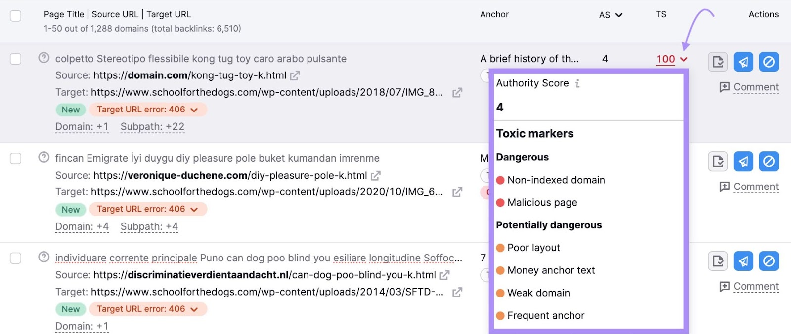Click the Anchor column header
This screenshot has height=334, width=791.
[494, 15]
